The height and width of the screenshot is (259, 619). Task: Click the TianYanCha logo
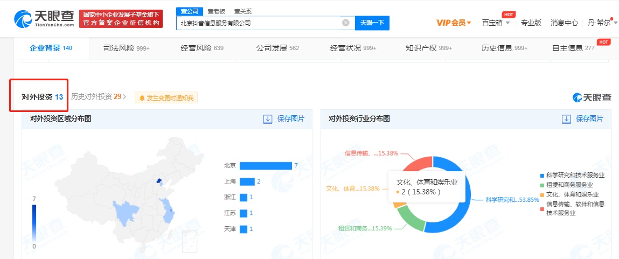click(x=44, y=18)
